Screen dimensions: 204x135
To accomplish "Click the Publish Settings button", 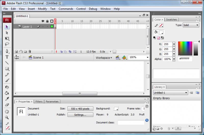I will pyautogui.click(x=80, y=115).
